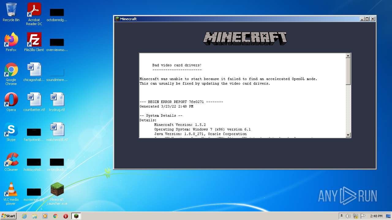Click the 'Minecraft was unable to start' sentence
This screenshot has width=392, height=220.
point(228,79)
